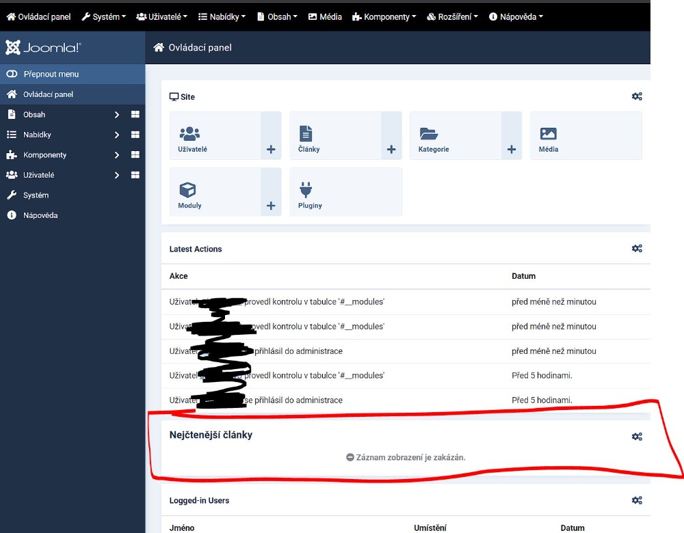Open the Rozšíření top menu
The width and height of the screenshot is (684, 533).
452,16
